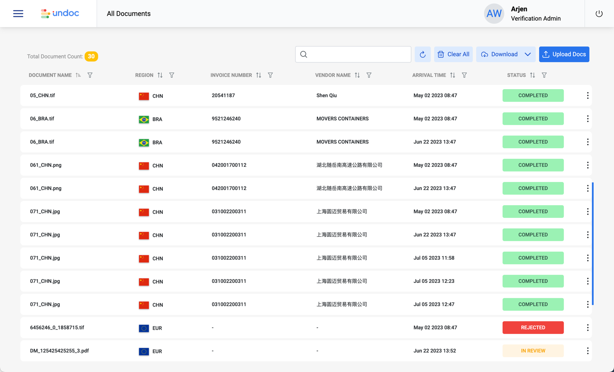Click vendor name Shen Qiu
Screen dimensions: 614x372
tap(327, 95)
